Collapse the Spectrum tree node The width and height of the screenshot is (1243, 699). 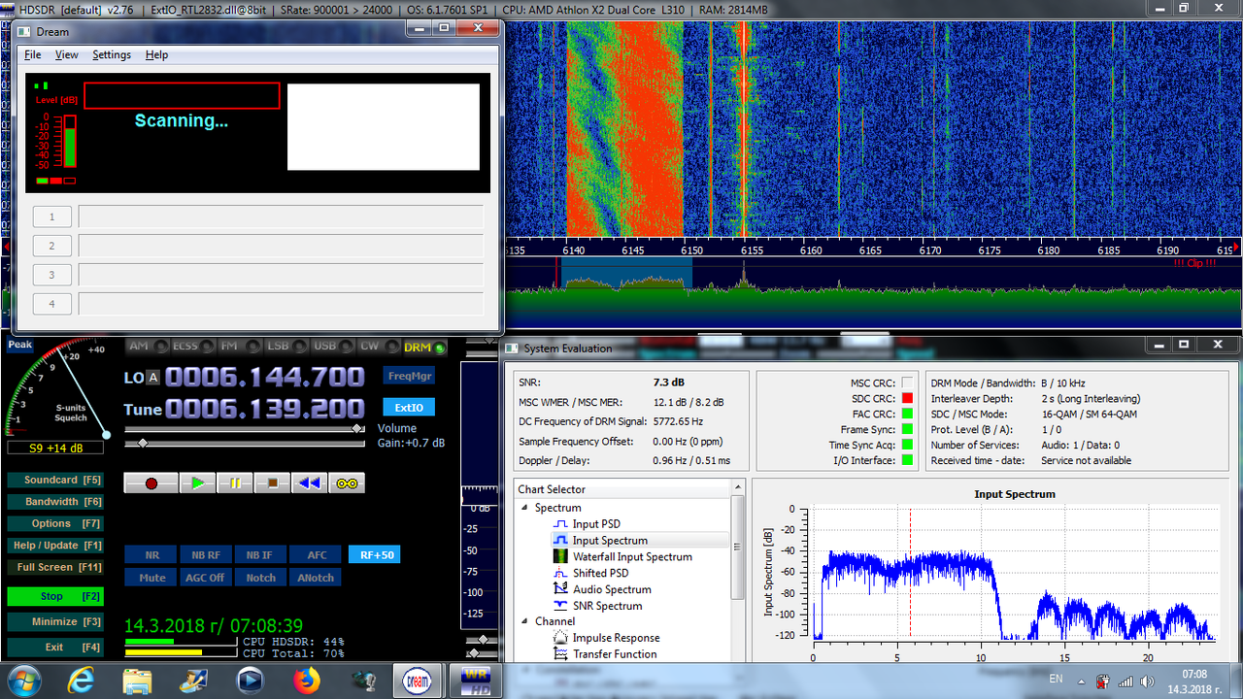click(x=525, y=508)
